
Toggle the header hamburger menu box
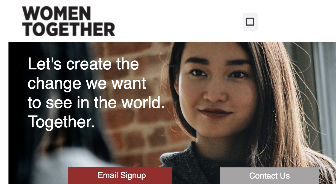coord(250,22)
